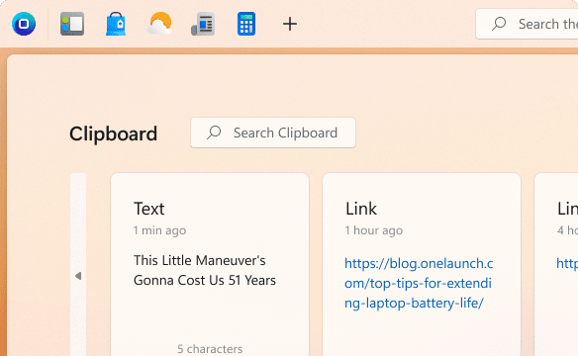Screen dimensions: 578x356
Task: Open the OneLaunch logo icon
Action: 24,24
